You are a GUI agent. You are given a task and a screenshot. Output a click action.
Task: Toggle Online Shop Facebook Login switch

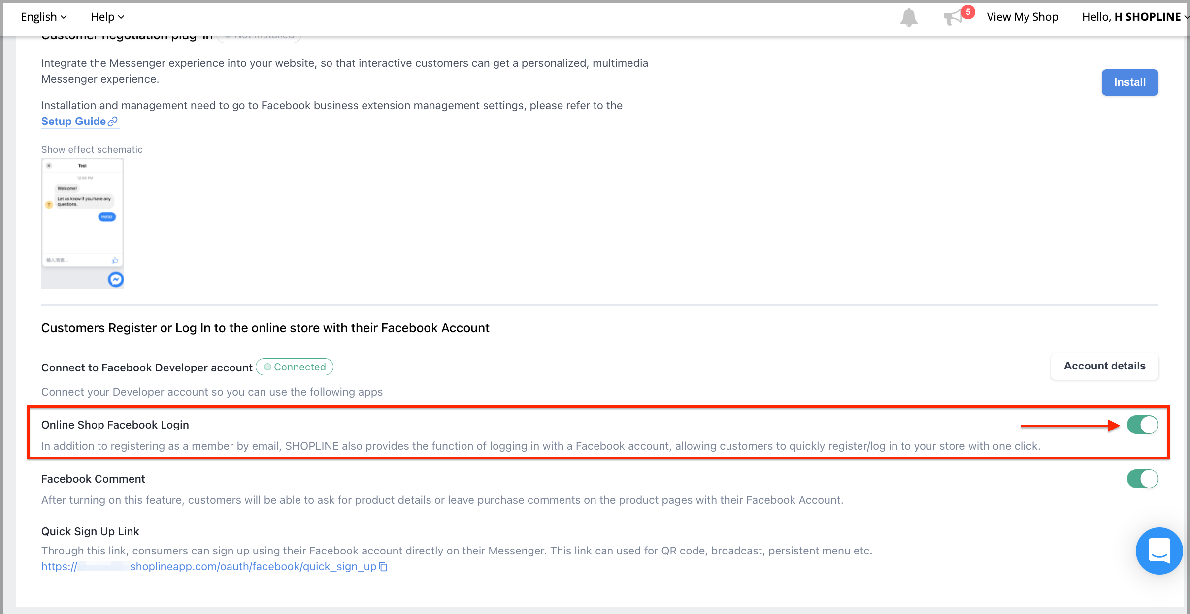(x=1142, y=425)
